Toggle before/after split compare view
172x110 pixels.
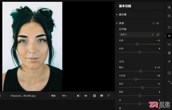tap(79, 96)
